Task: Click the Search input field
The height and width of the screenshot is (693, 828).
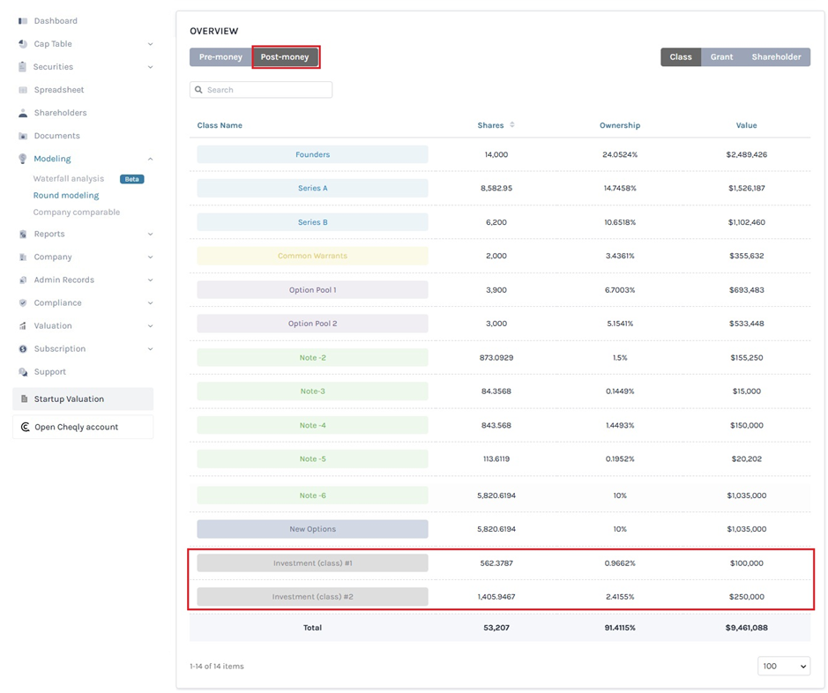Action: [261, 90]
